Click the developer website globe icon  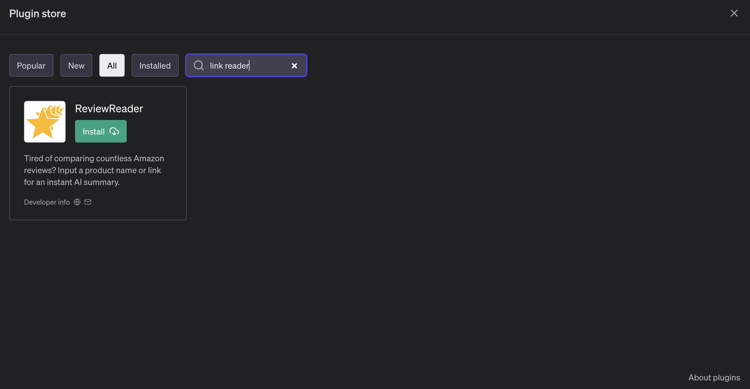(77, 202)
